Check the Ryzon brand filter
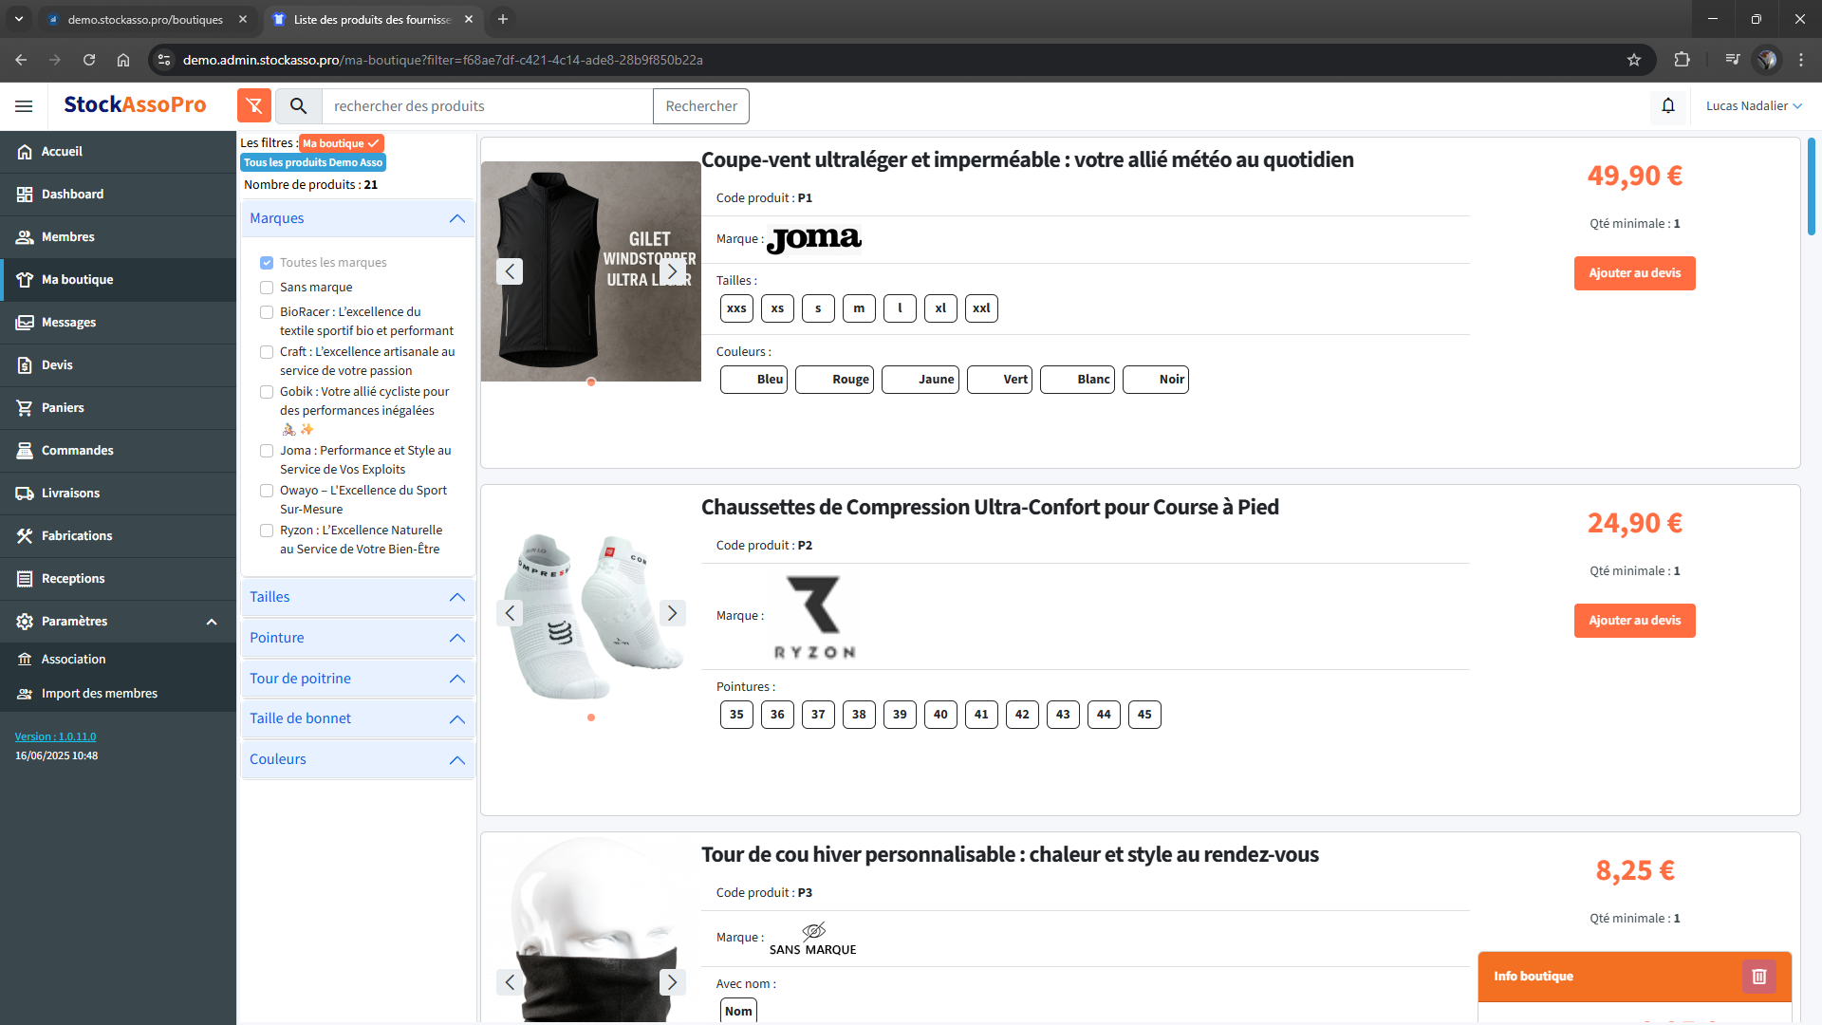 (267, 531)
